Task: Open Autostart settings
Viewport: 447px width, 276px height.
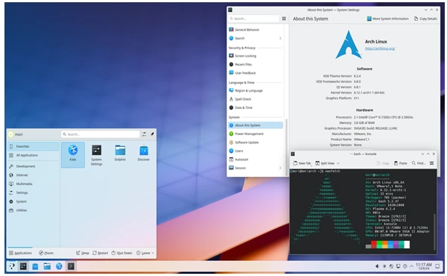Action: pyautogui.click(x=256, y=160)
